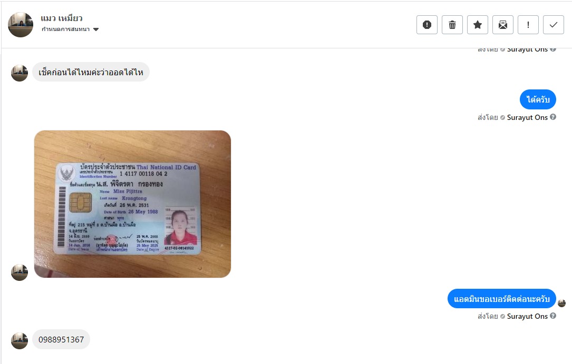Select the แอดมินขอเบอร์ติดต่อนะครับ message bubble
572x364 pixels.
tap(501, 298)
